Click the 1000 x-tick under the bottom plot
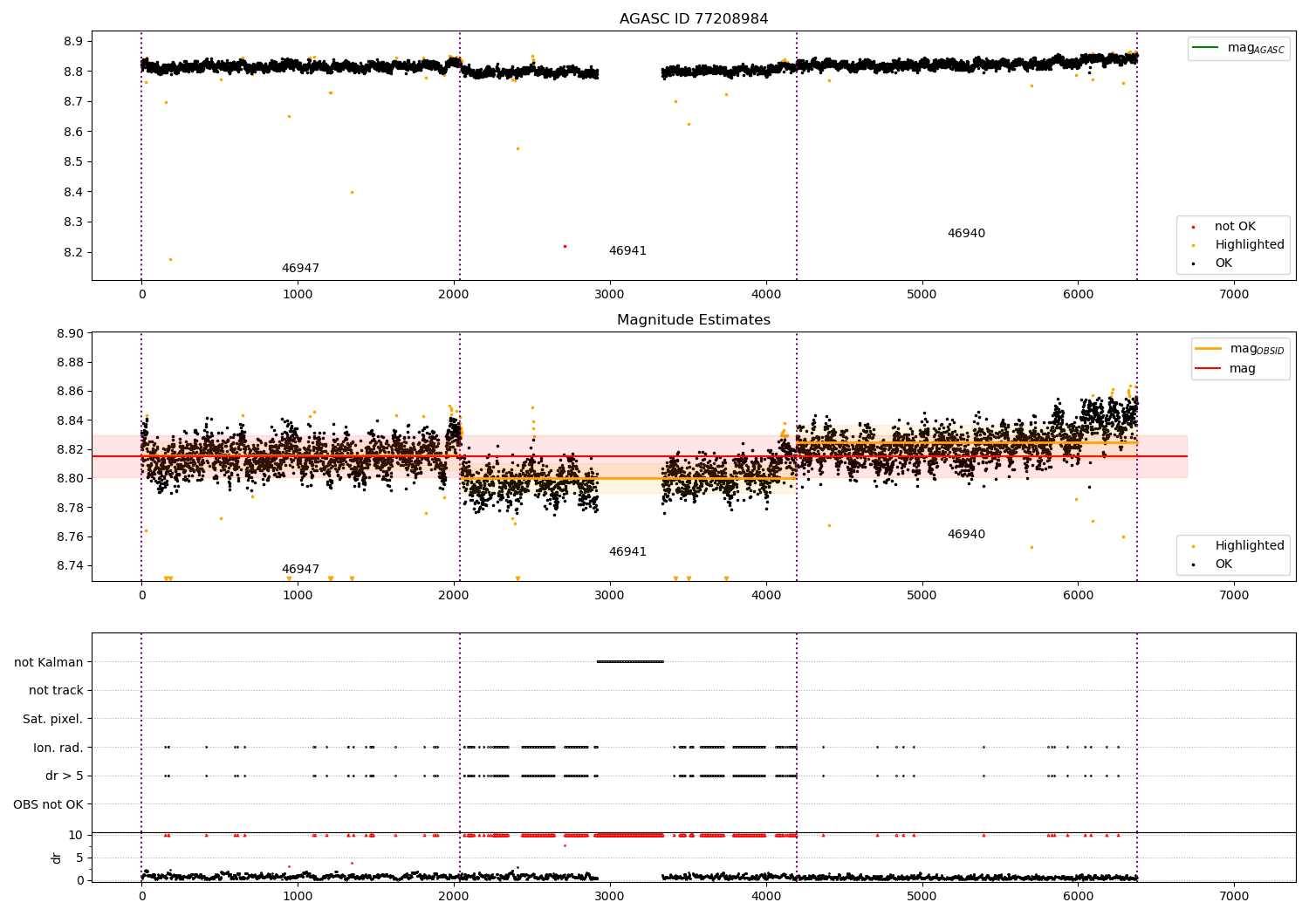1309x916 pixels. coord(298,896)
